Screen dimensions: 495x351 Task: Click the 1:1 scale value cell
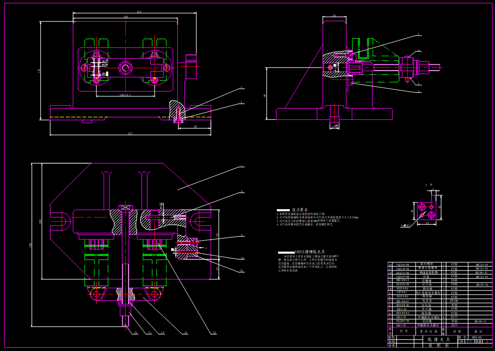(x=470, y=341)
